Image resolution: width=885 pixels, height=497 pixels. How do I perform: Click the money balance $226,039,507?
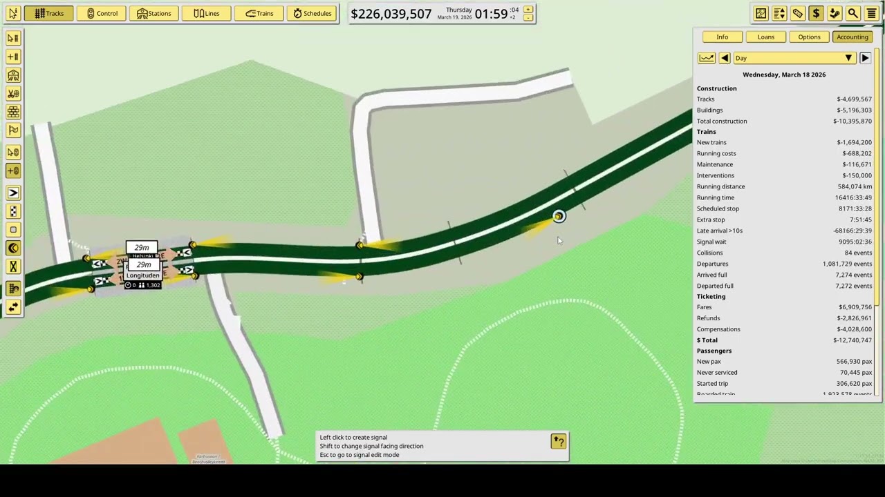[391, 14]
